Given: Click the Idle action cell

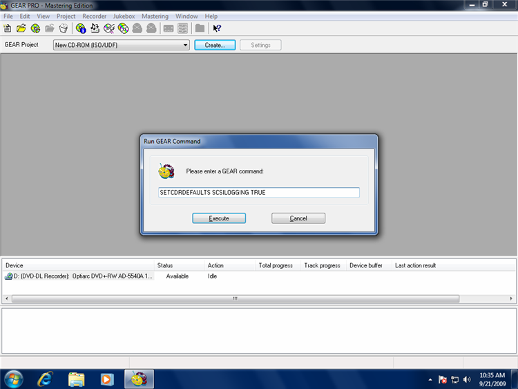Looking at the screenshot, I should pyautogui.click(x=213, y=276).
